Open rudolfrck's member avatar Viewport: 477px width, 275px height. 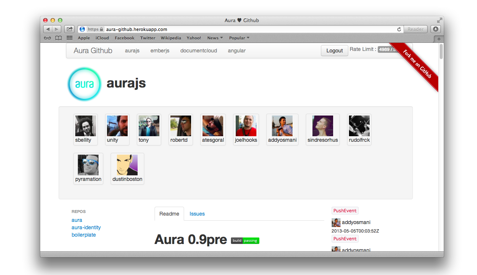point(359,126)
